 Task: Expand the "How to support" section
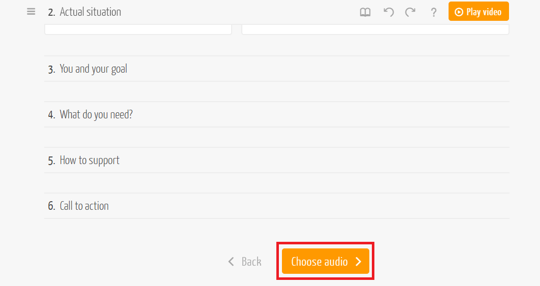point(89,161)
